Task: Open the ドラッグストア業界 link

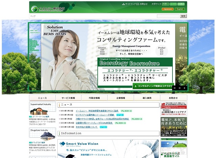Action: pos(38,142)
